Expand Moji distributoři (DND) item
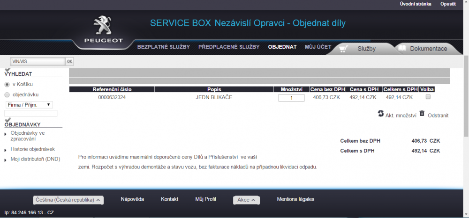Viewport: 469px width, 218px height. [x=35, y=159]
